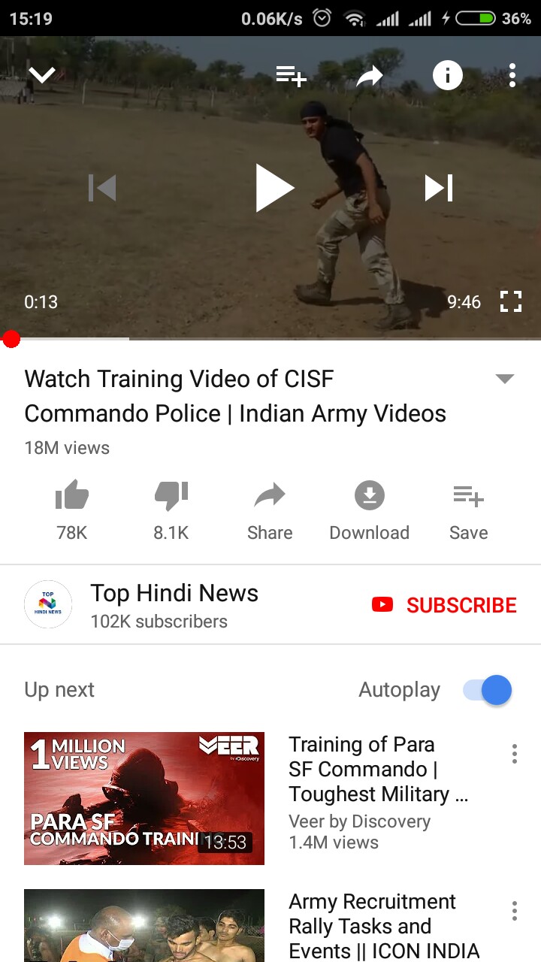Viewport: 541px width, 962px height.
Task: Skip to the next video
Action: [439, 188]
